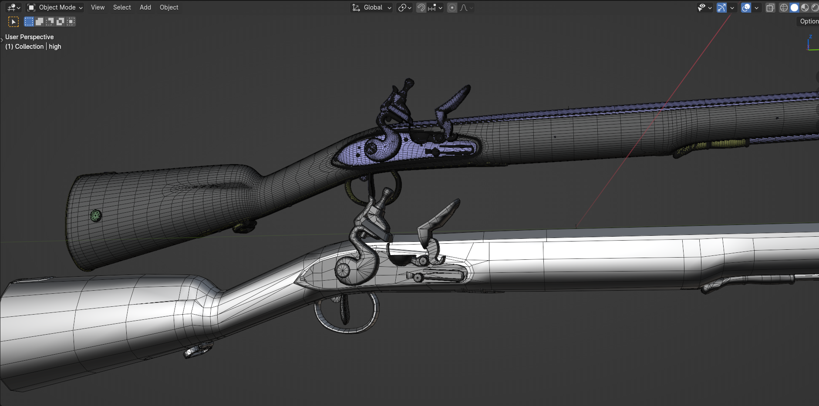This screenshot has height=406, width=819.
Task: Toggle the viewport overlays button
Action: pyautogui.click(x=746, y=7)
